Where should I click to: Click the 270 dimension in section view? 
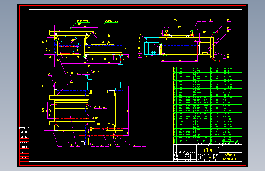[x=204, y=32]
